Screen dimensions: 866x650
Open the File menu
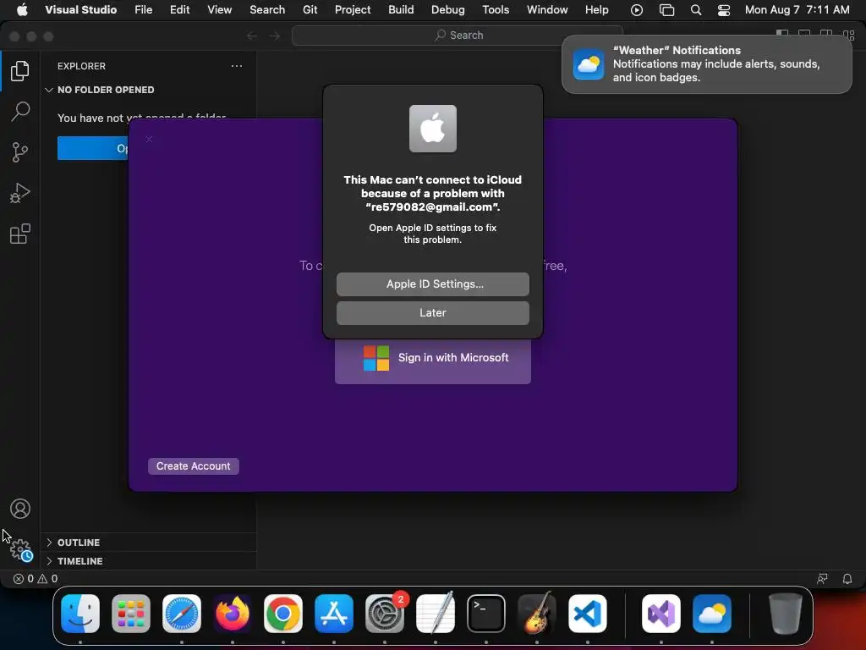point(144,9)
